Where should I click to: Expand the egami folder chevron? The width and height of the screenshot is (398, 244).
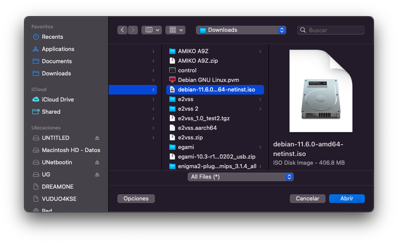click(260, 147)
